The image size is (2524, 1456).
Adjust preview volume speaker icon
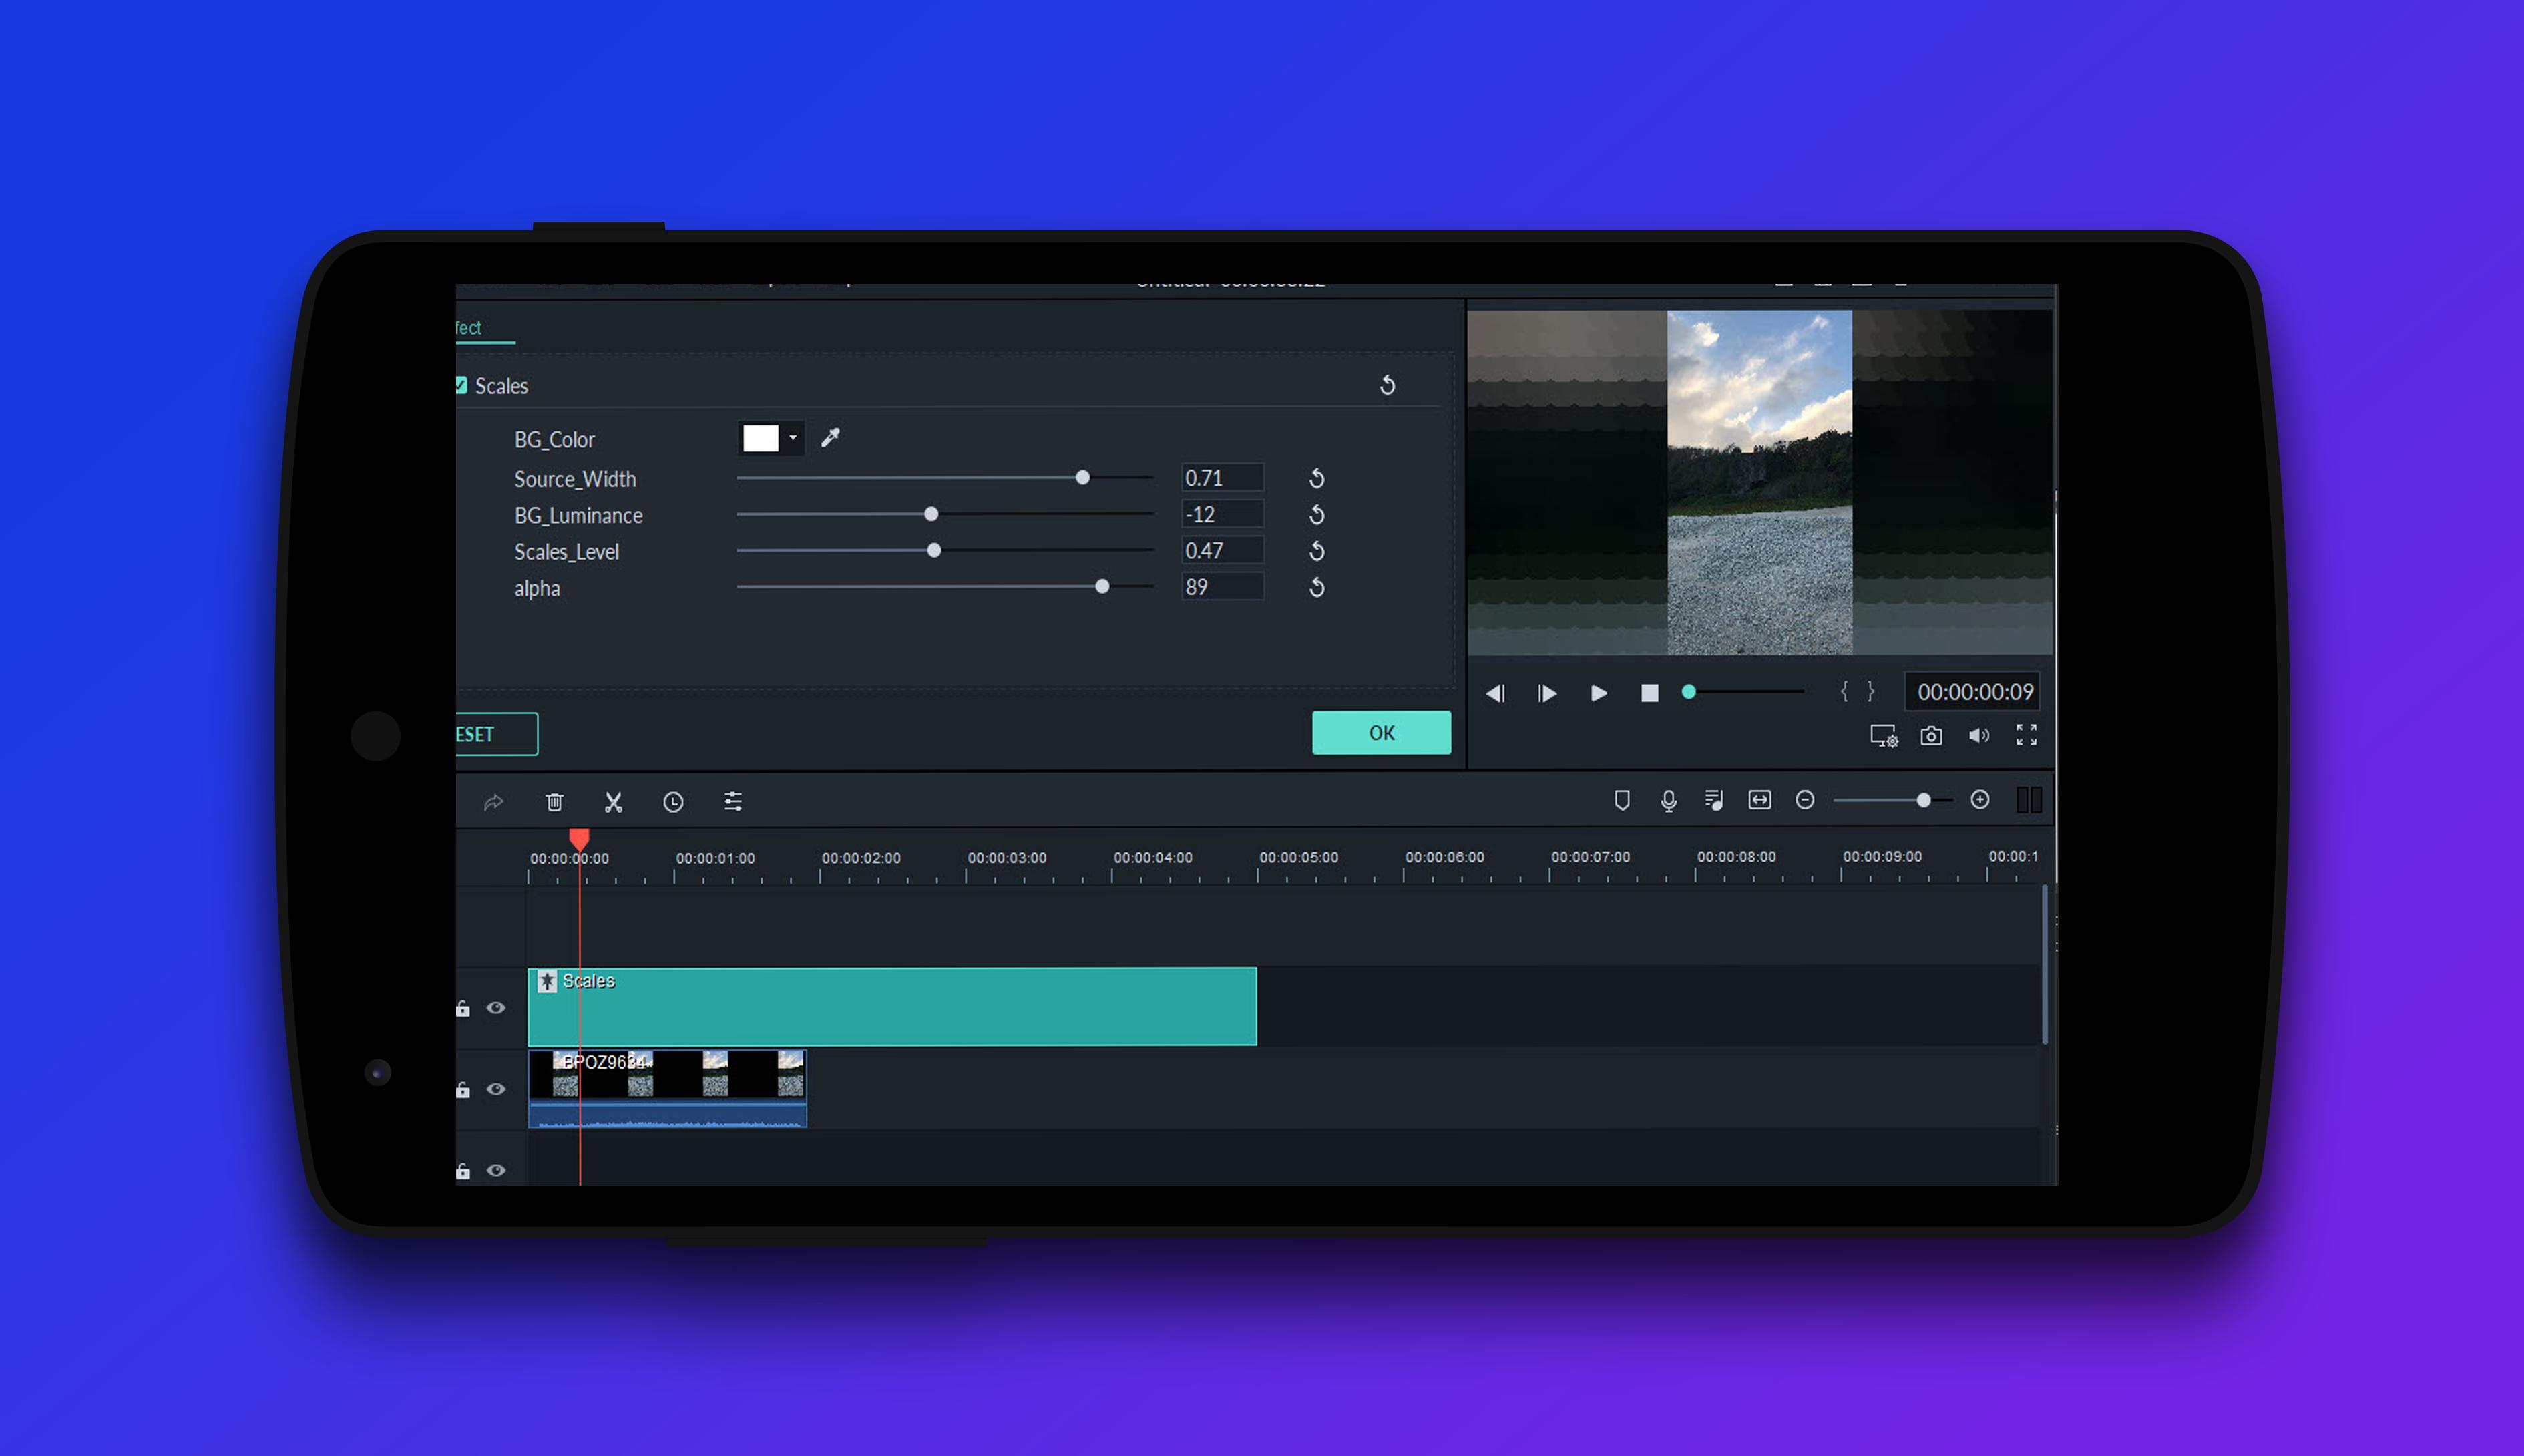(1978, 736)
